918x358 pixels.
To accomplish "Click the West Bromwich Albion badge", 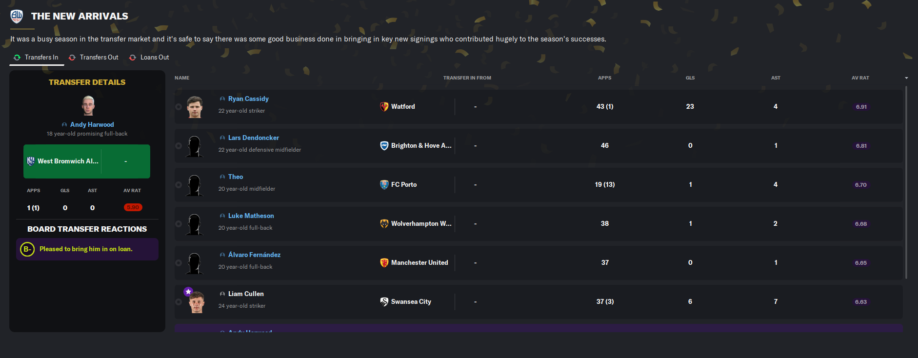I will pos(31,161).
